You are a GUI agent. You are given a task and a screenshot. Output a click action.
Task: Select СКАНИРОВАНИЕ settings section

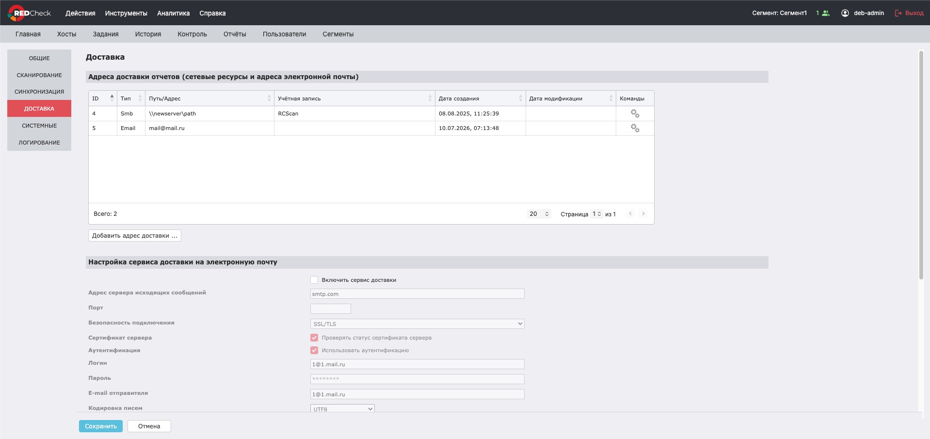coord(39,75)
